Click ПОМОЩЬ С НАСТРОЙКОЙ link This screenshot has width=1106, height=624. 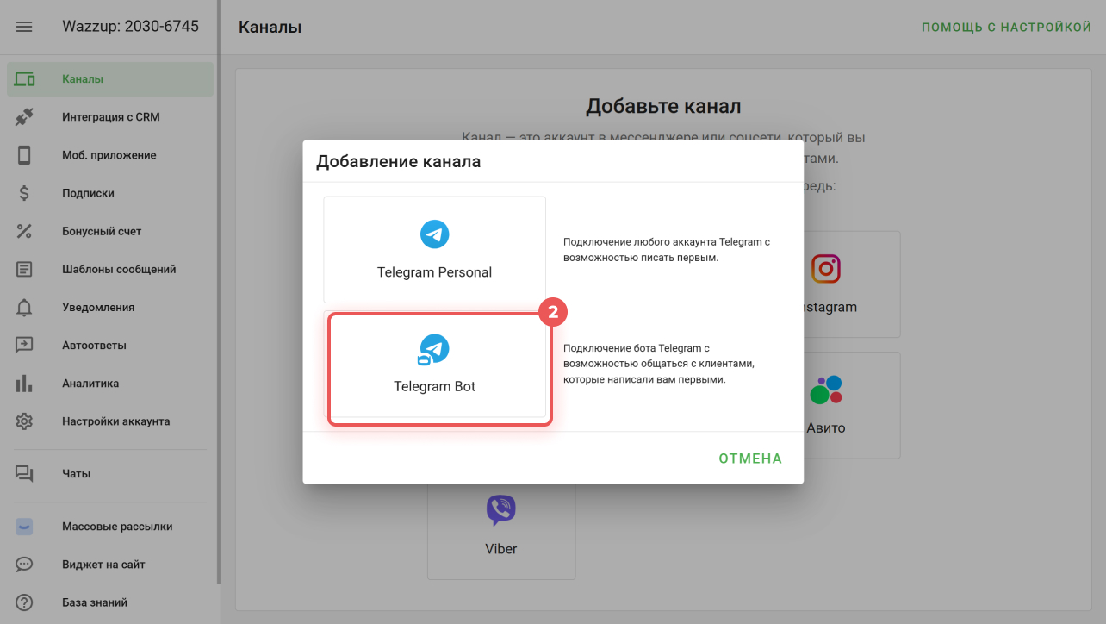pyautogui.click(x=1007, y=28)
